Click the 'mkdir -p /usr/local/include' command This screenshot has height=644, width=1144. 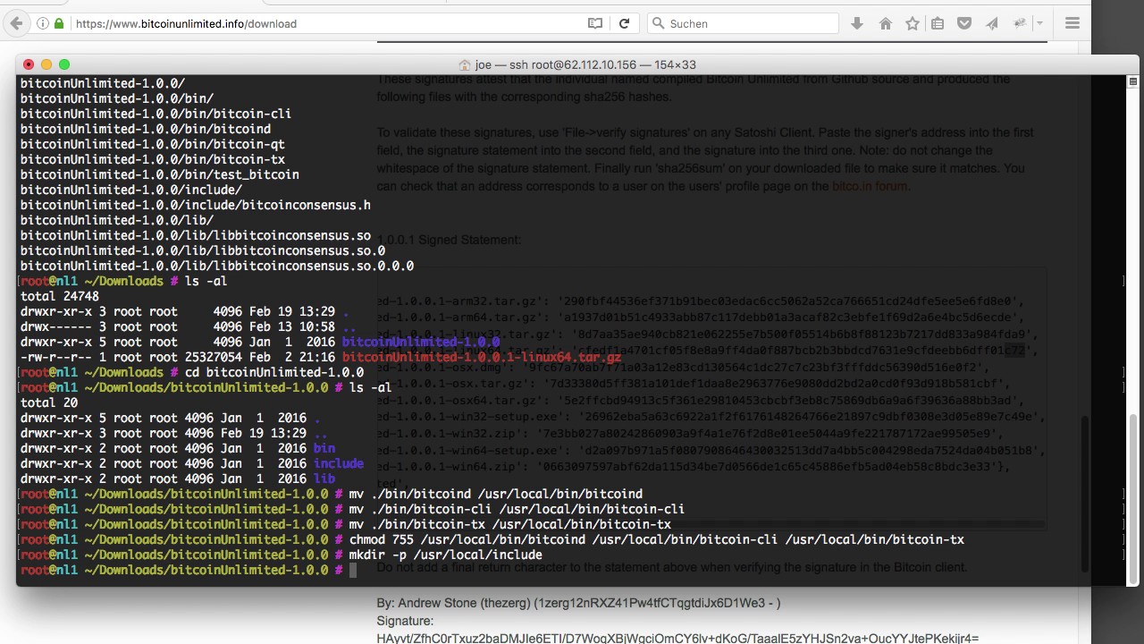pos(446,555)
